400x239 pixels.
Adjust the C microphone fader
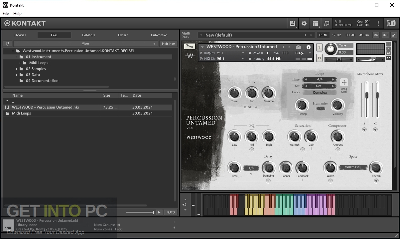point(377,96)
